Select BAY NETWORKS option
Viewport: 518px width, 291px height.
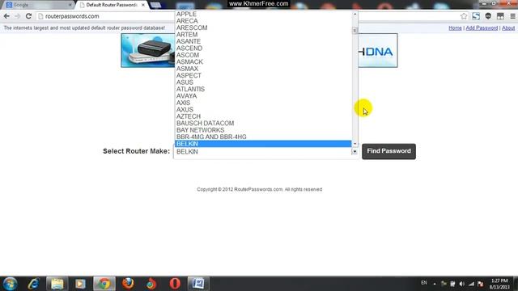(x=263, y=130)
